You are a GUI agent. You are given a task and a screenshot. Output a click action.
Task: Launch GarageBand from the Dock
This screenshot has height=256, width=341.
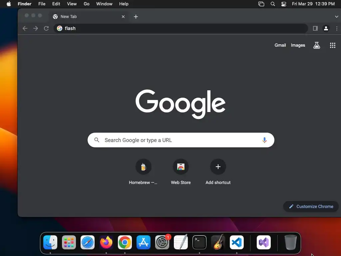pos(218,242)
